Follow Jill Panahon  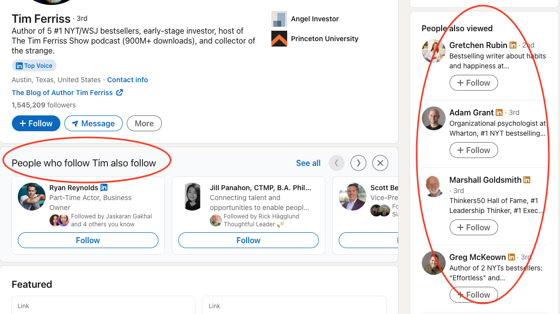[249, 240]
